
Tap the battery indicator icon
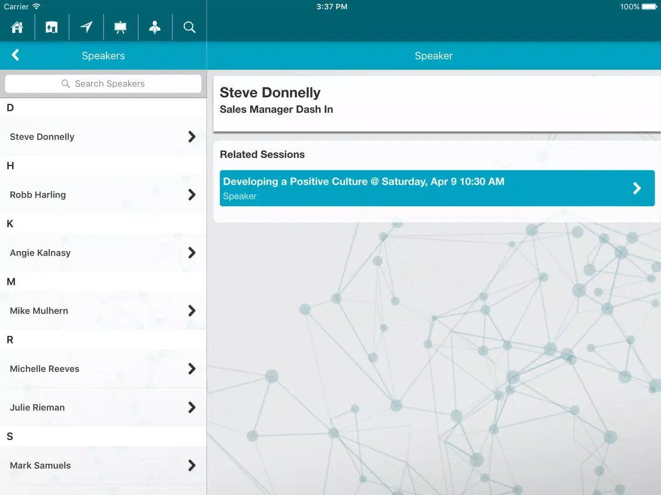click(649, 6)
